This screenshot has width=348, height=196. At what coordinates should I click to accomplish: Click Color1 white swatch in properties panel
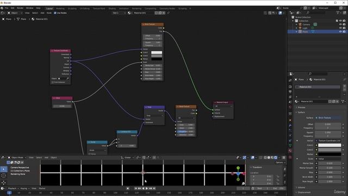tap(330, 145)
